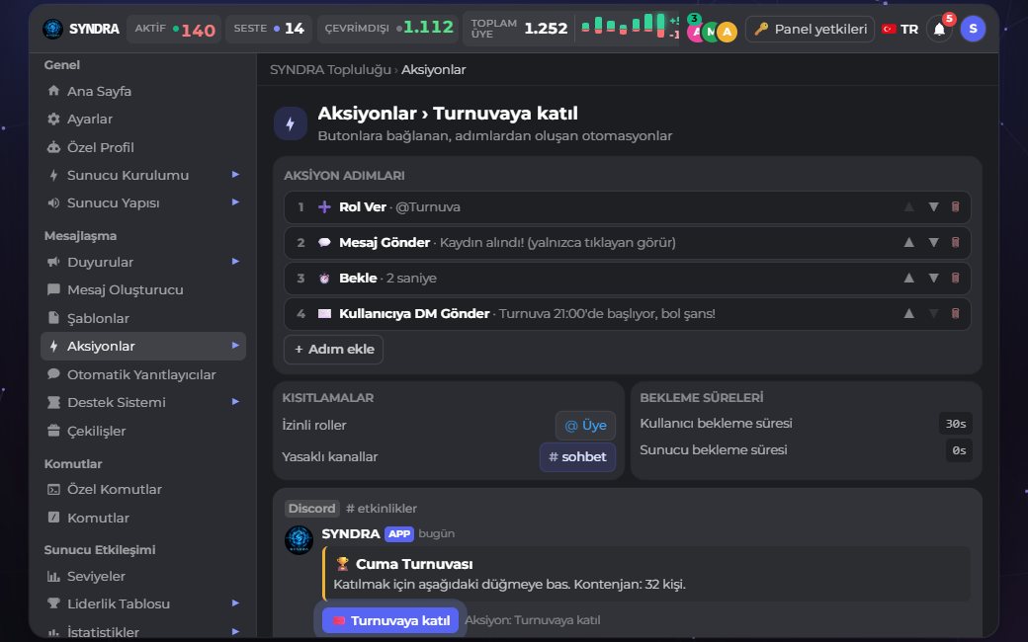Click the ÇEVRİMDIŞI 1.112 counter

(x=388, y=29)
